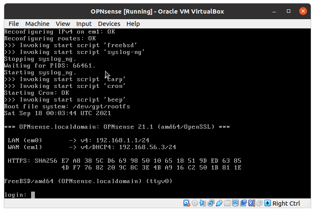Image resolution: width=315 pixels, height=212 pixels.
Task: Click the display settings status icon
Action: click(235, 203)
